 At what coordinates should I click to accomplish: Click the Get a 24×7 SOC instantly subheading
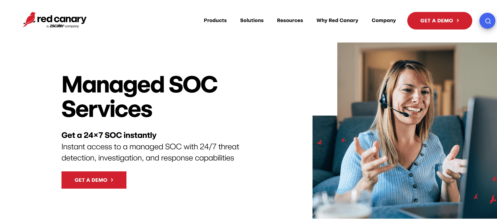(x=109, y=135)
